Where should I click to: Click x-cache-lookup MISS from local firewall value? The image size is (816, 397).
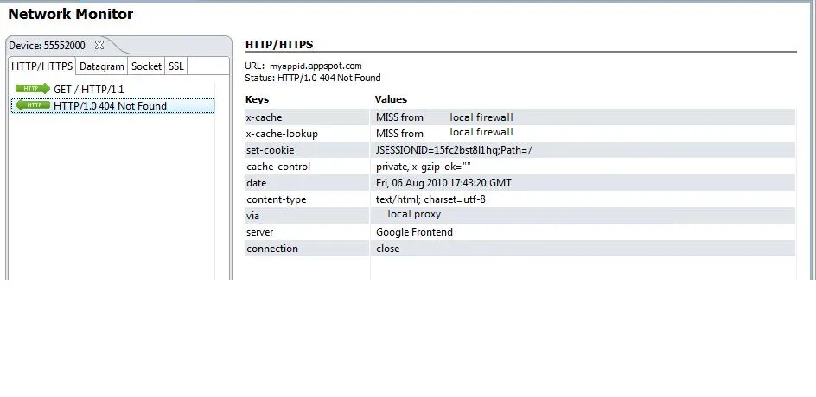click(444, 133)
